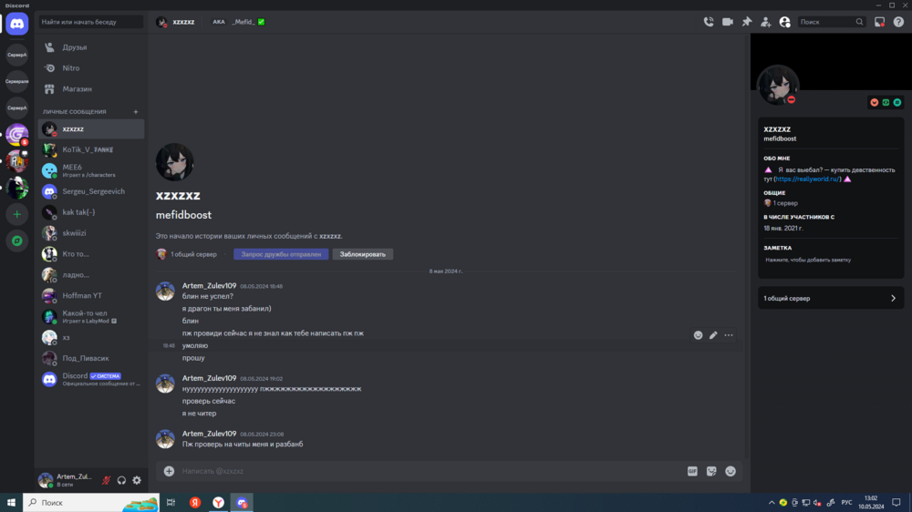Explore discoverable servers compass icon
Screen dimensions: 912x512
(16, 241)
